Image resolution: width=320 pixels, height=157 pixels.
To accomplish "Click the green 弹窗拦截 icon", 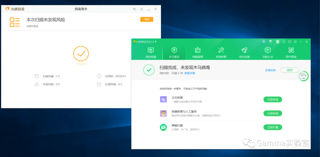I will click(163, 127).
